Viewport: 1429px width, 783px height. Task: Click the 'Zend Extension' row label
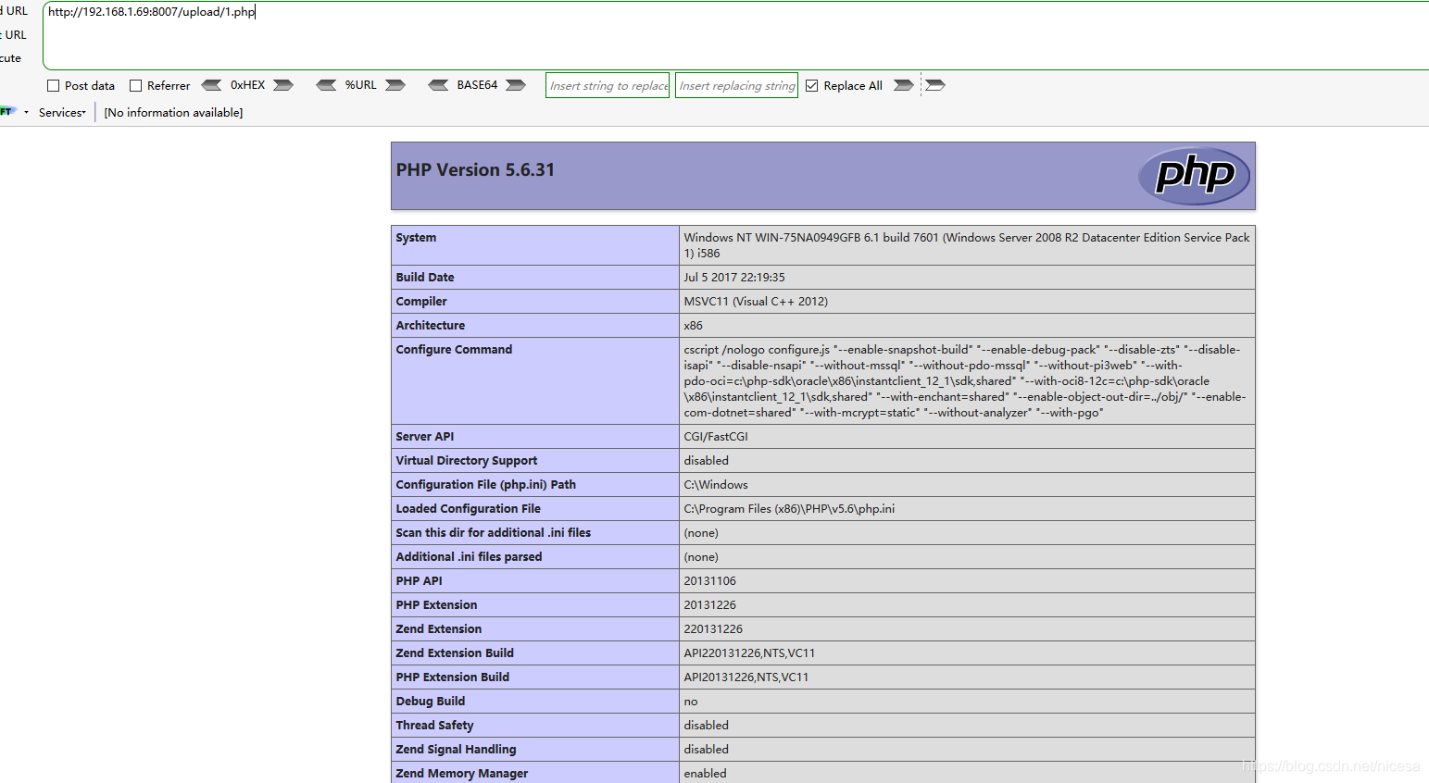(x=439, y=629)
